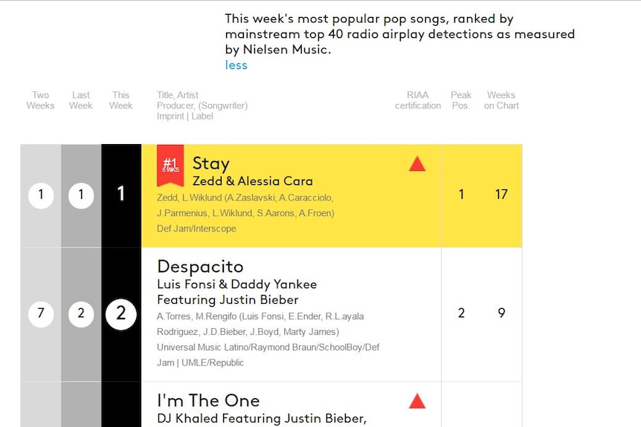Open the song title Stay
Screen dimensions: 641x427
(211, 163)
